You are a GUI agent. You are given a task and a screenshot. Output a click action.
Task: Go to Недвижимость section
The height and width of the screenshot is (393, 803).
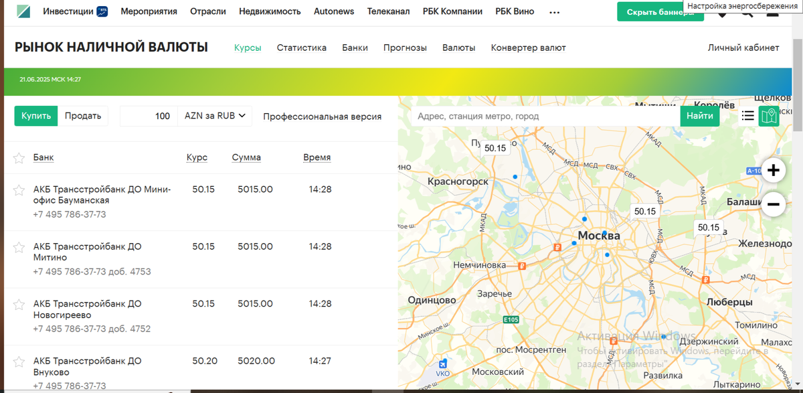click(269, 11)
